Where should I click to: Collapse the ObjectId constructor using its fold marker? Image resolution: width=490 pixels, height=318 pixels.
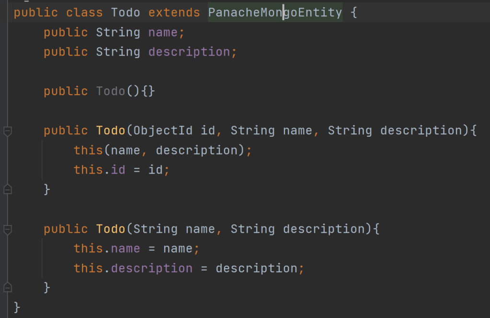(x=7, y=130)
